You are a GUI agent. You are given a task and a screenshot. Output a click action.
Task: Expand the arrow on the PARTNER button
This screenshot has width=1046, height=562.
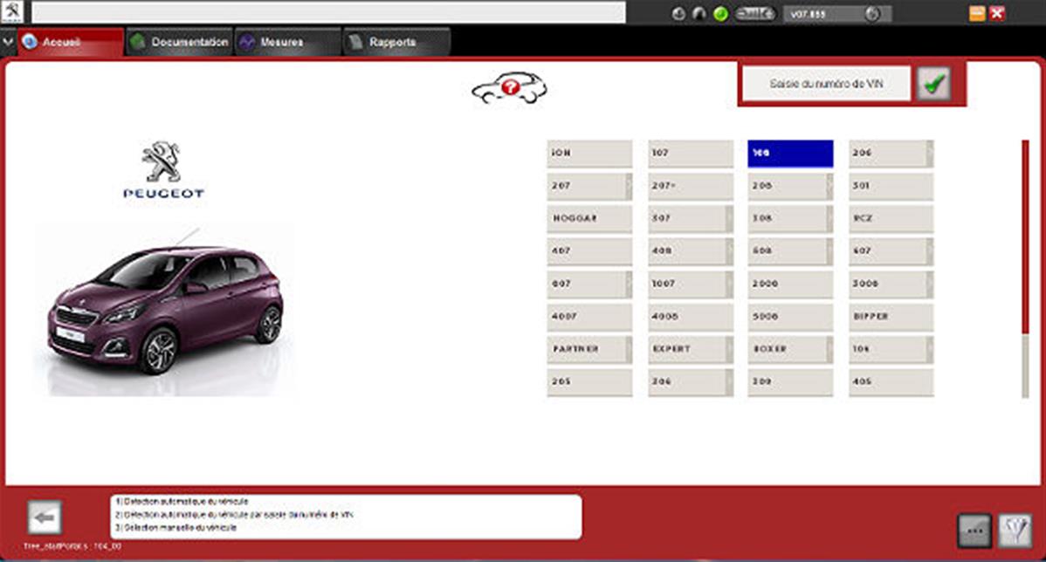(x=629, y=349)
